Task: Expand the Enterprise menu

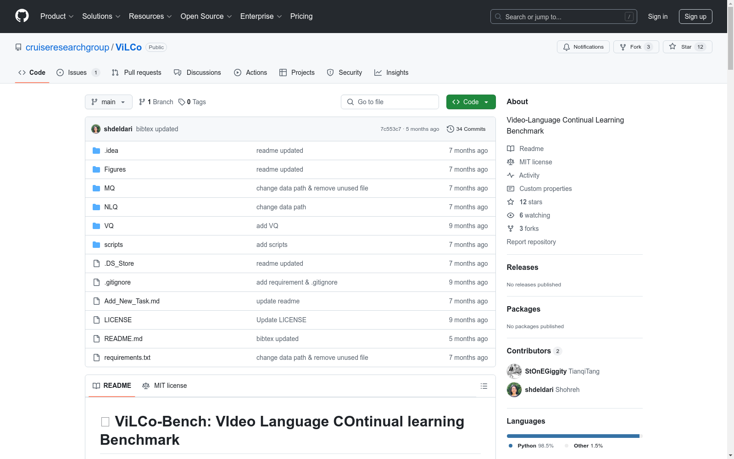Action: 261,17
